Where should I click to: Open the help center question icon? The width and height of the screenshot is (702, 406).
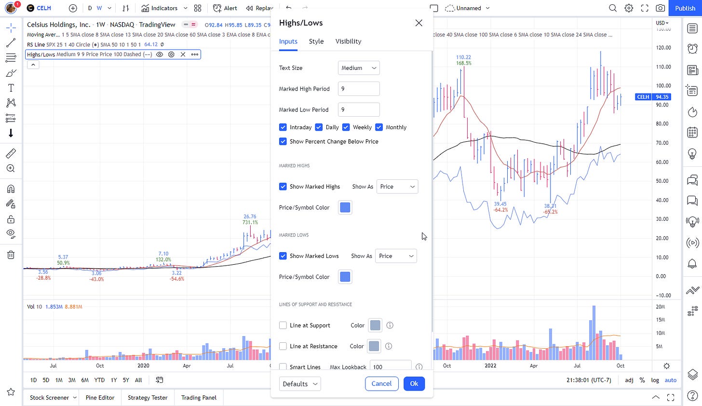click(692, 395)
